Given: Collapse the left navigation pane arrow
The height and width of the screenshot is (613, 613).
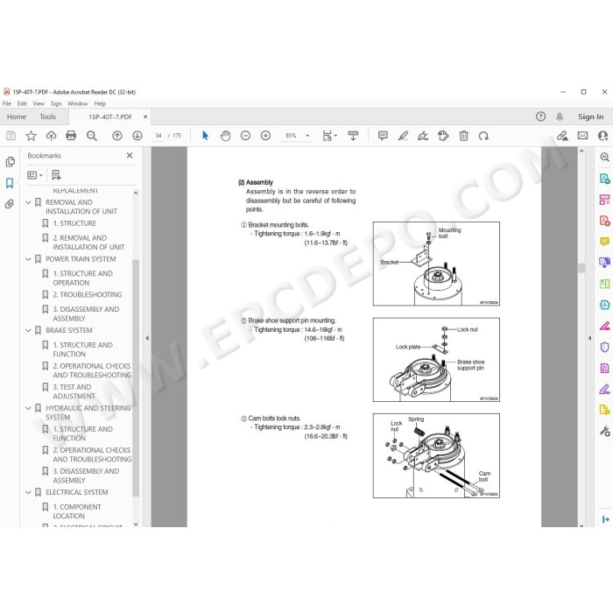Looking at the screenshot, I should coord(147,338).
